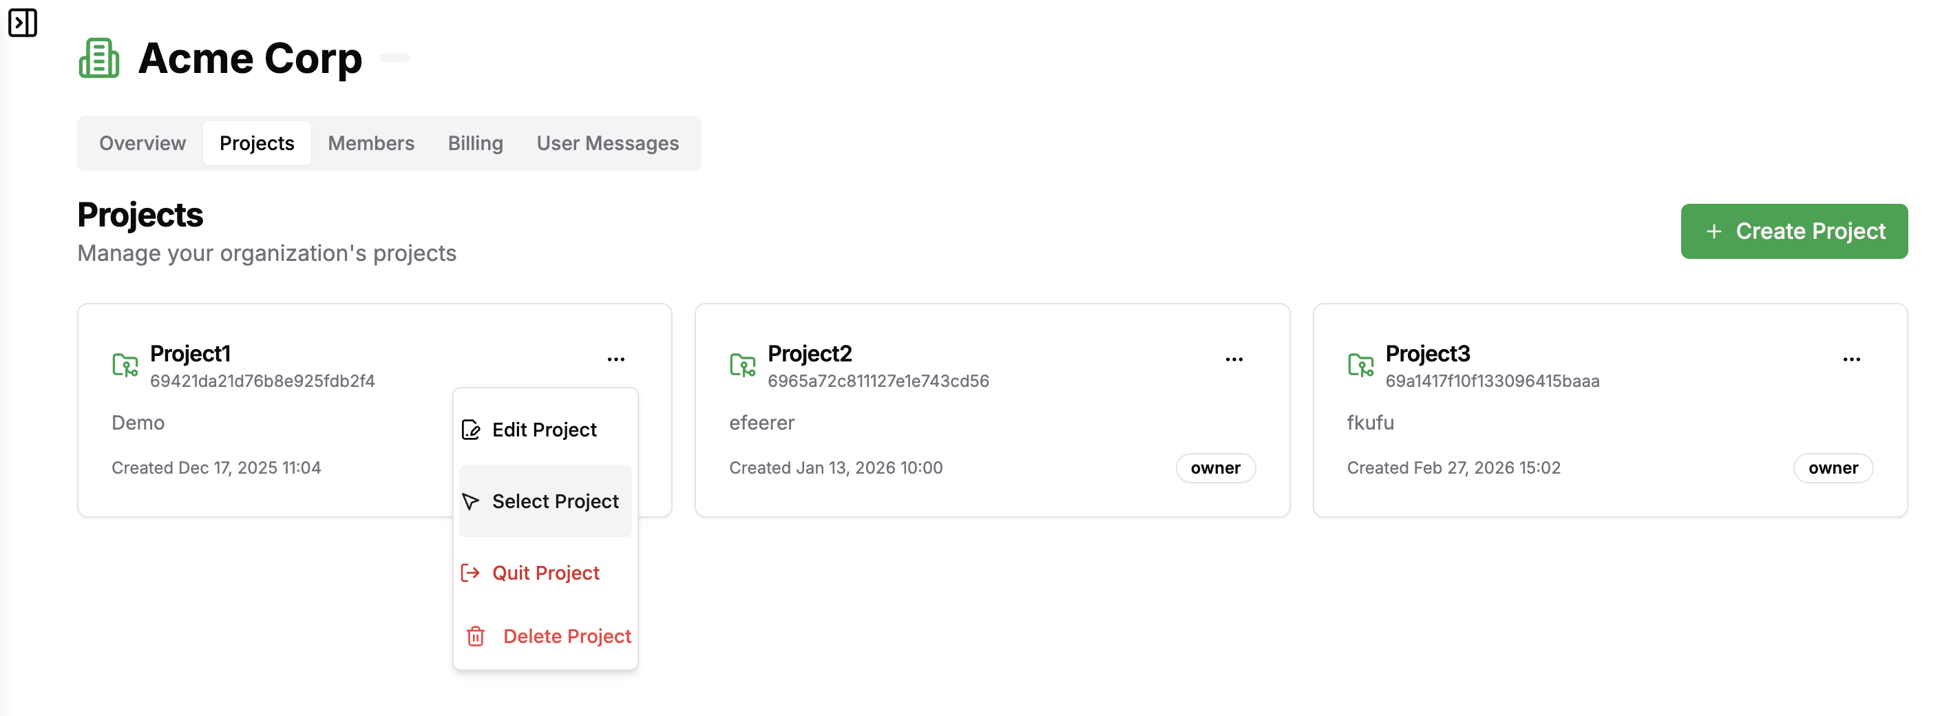
Task: Click the Project1 folder icon
Action: point(125,365)
